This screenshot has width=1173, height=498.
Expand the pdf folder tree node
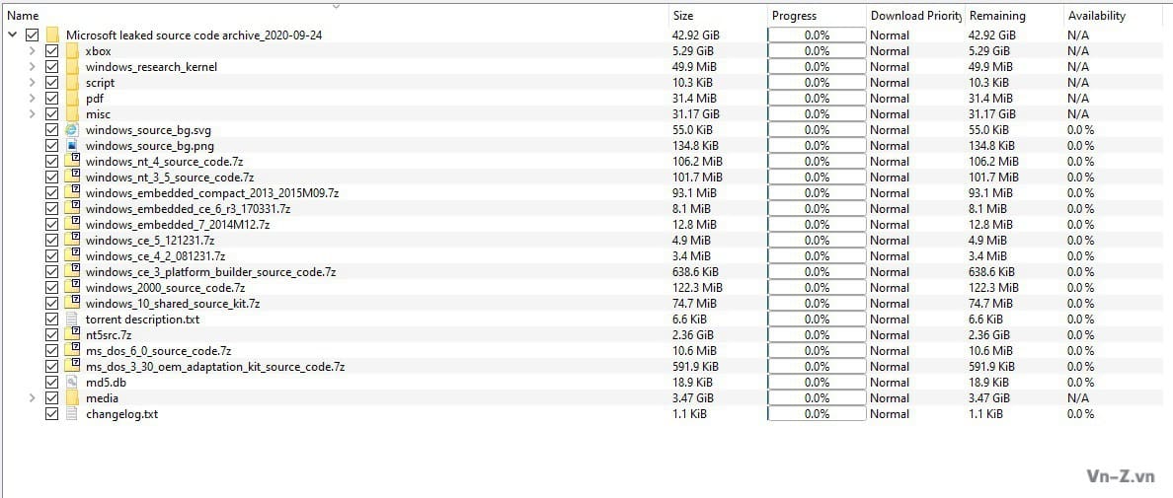[32, 98]
